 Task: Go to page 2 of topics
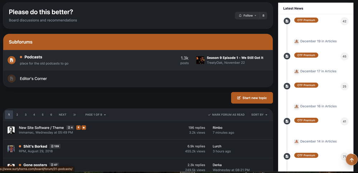(x=17, y=115)
